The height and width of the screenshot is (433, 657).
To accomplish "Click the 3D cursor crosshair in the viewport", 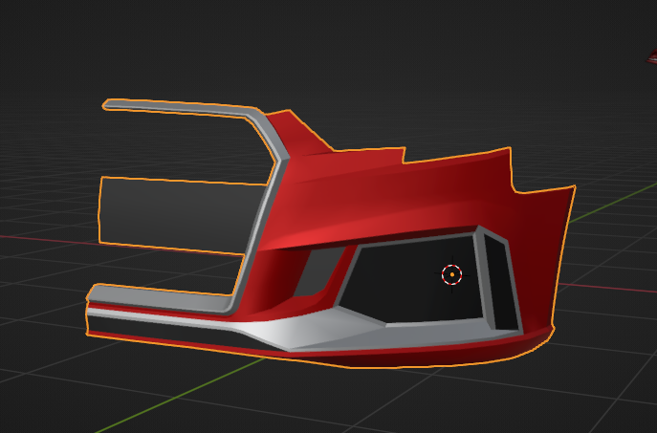I will click(451, 274).
